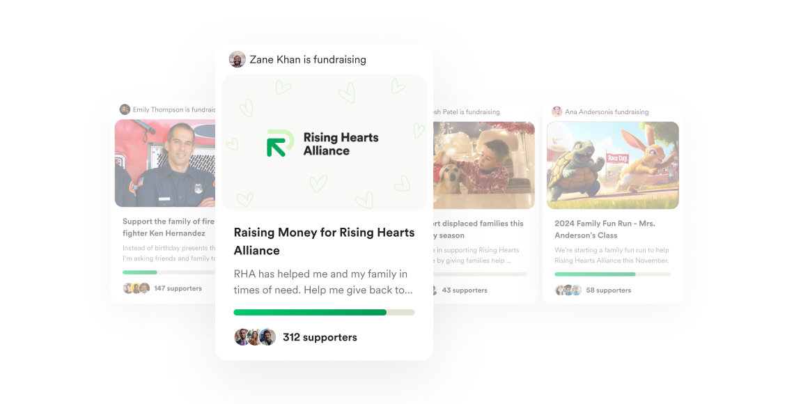Click supporter avatars beside 312 supporters
Screen dimensions: 794x404
[255, 337]
